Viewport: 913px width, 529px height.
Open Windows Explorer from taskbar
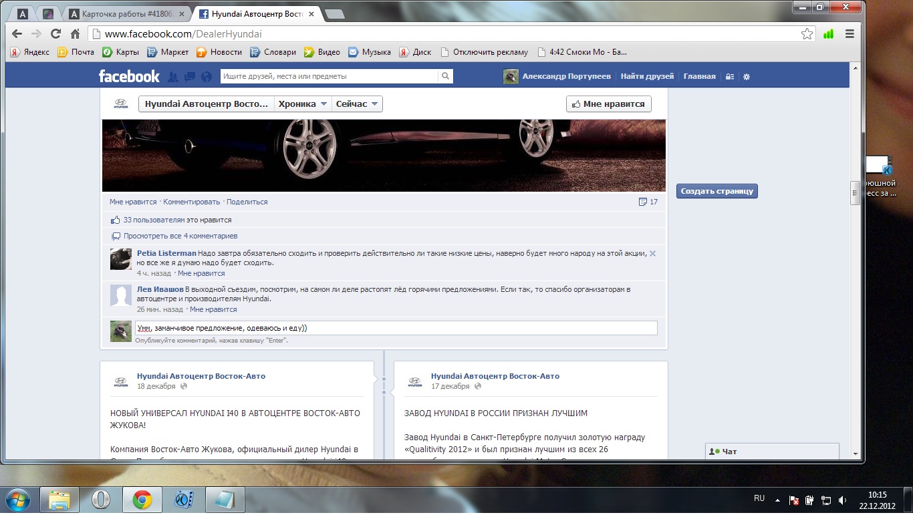click(59, 500)
